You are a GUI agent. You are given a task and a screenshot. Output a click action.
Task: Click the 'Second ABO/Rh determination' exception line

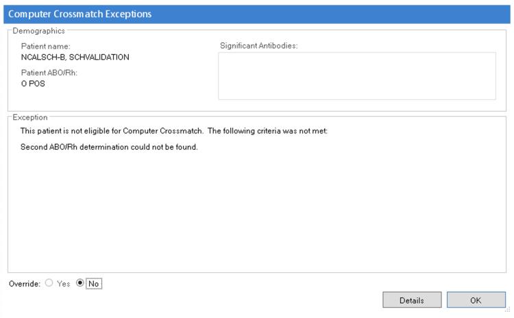[x=109, y=148]
